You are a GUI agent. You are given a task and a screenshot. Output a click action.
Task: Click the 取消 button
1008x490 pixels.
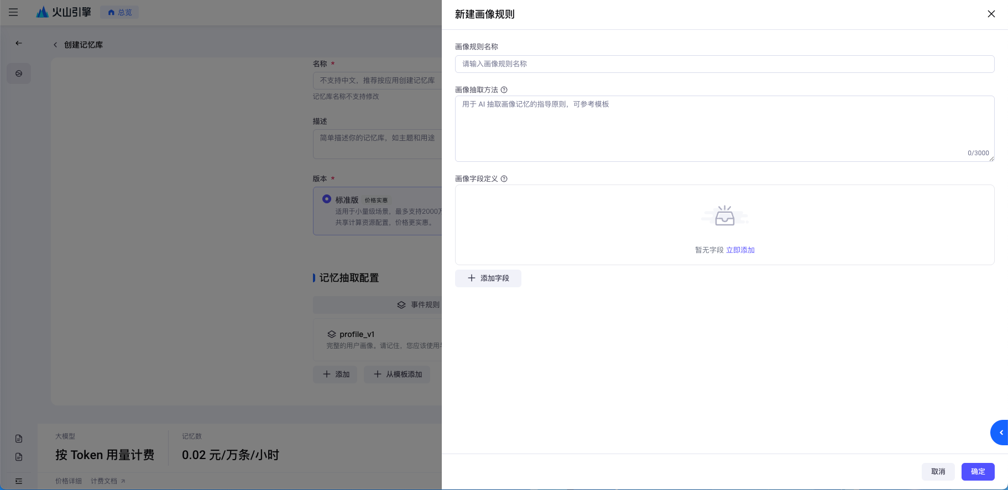click(x=938, y=472)
